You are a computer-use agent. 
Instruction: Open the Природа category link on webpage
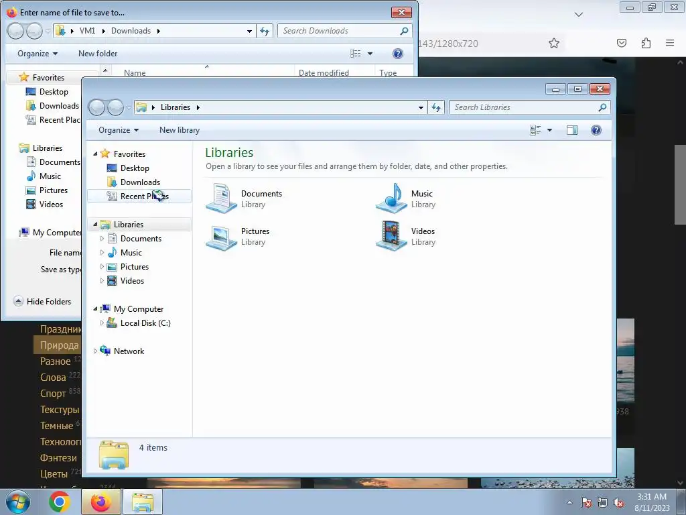pyautogui.click(x=60, y=345)
